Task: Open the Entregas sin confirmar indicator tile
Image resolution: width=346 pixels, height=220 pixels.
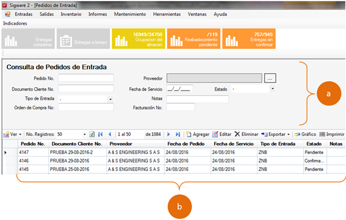Action: pyautogui.click(x=248, y=39)
